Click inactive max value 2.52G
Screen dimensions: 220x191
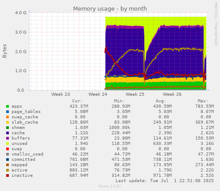pos(207,175)
